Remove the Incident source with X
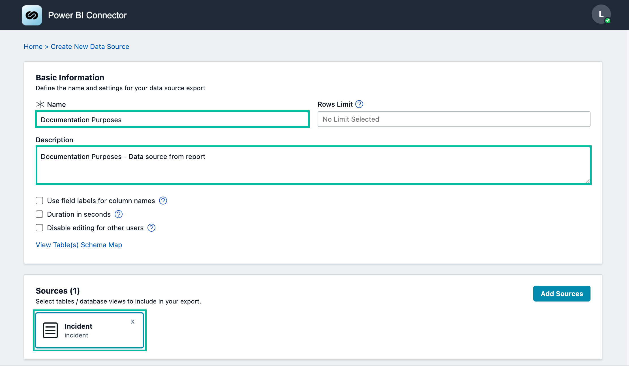 [132, 322]
